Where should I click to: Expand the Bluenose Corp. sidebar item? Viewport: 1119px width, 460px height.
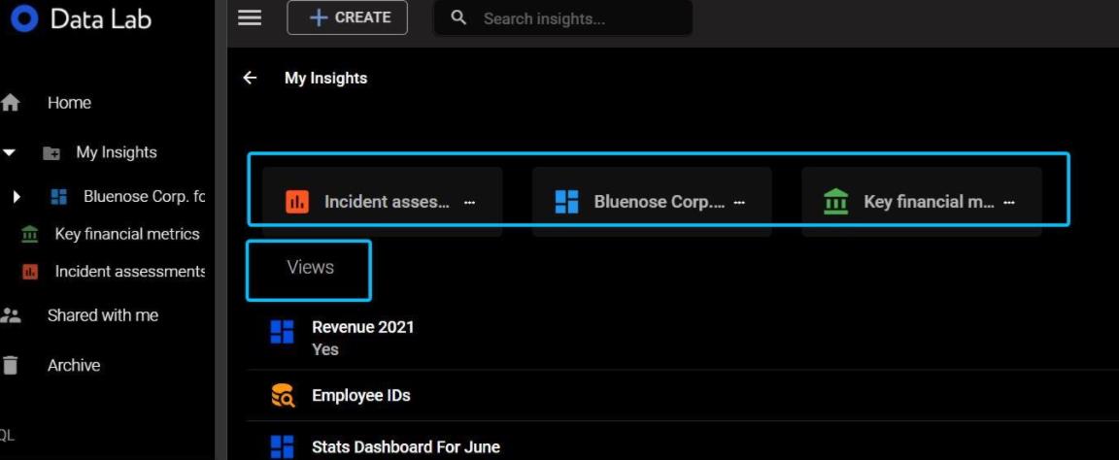17,197
